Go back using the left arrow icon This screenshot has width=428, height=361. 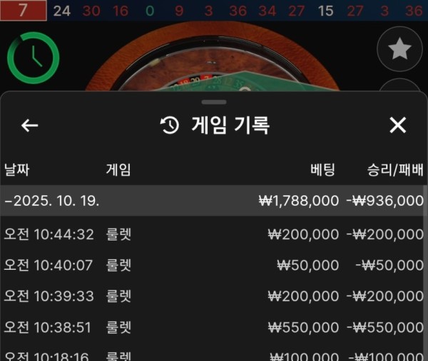pyautogui.click(x=29, y=125)
